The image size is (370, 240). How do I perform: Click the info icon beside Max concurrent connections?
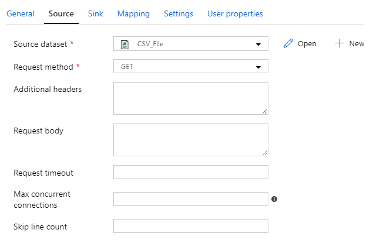coord(274,199)
